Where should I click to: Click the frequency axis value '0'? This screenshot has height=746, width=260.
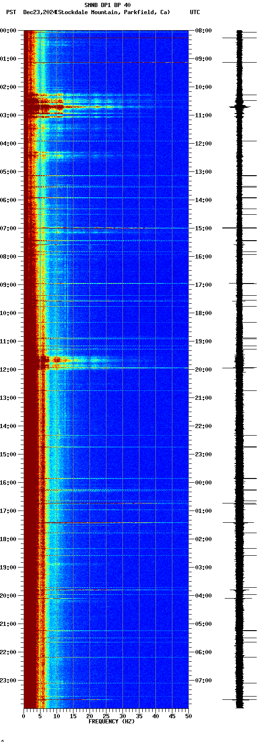24,716
